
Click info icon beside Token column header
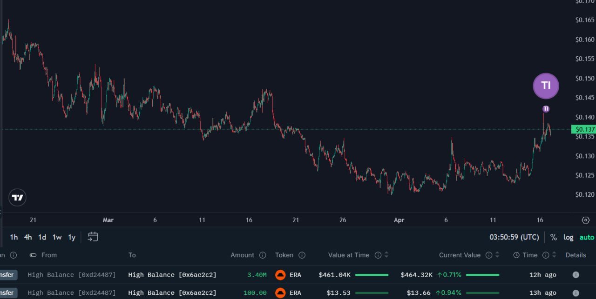pos(302,255)
